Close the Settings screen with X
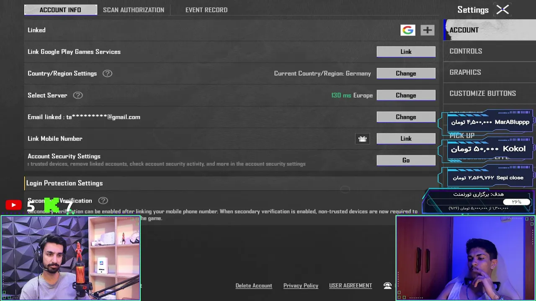Screen dimensions: 536x301 click(502, 10)
